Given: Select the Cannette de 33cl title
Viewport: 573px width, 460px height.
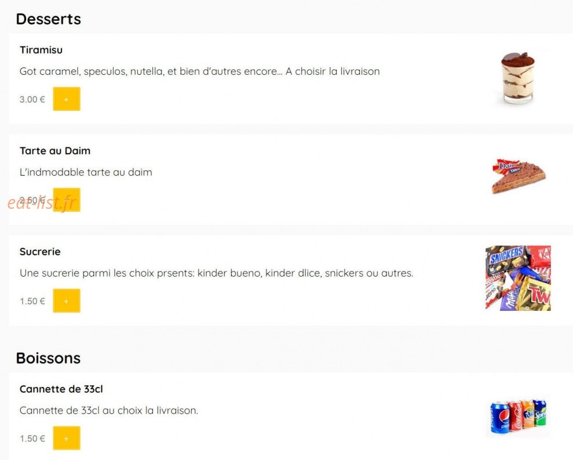Looking at the screenshot, I should [x=61, y=389].
